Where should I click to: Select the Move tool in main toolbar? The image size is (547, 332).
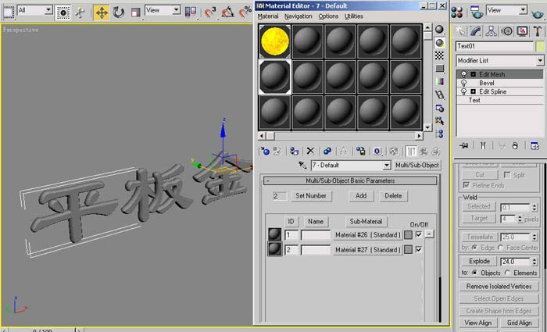102,12
